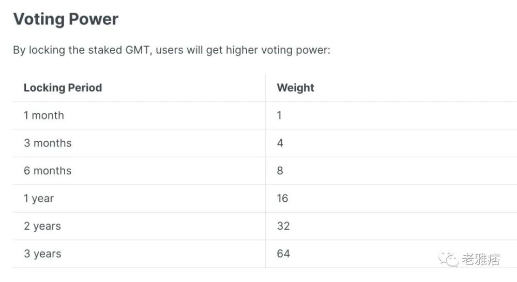Click the WeChat logo icon in watermark

(448, 259)
